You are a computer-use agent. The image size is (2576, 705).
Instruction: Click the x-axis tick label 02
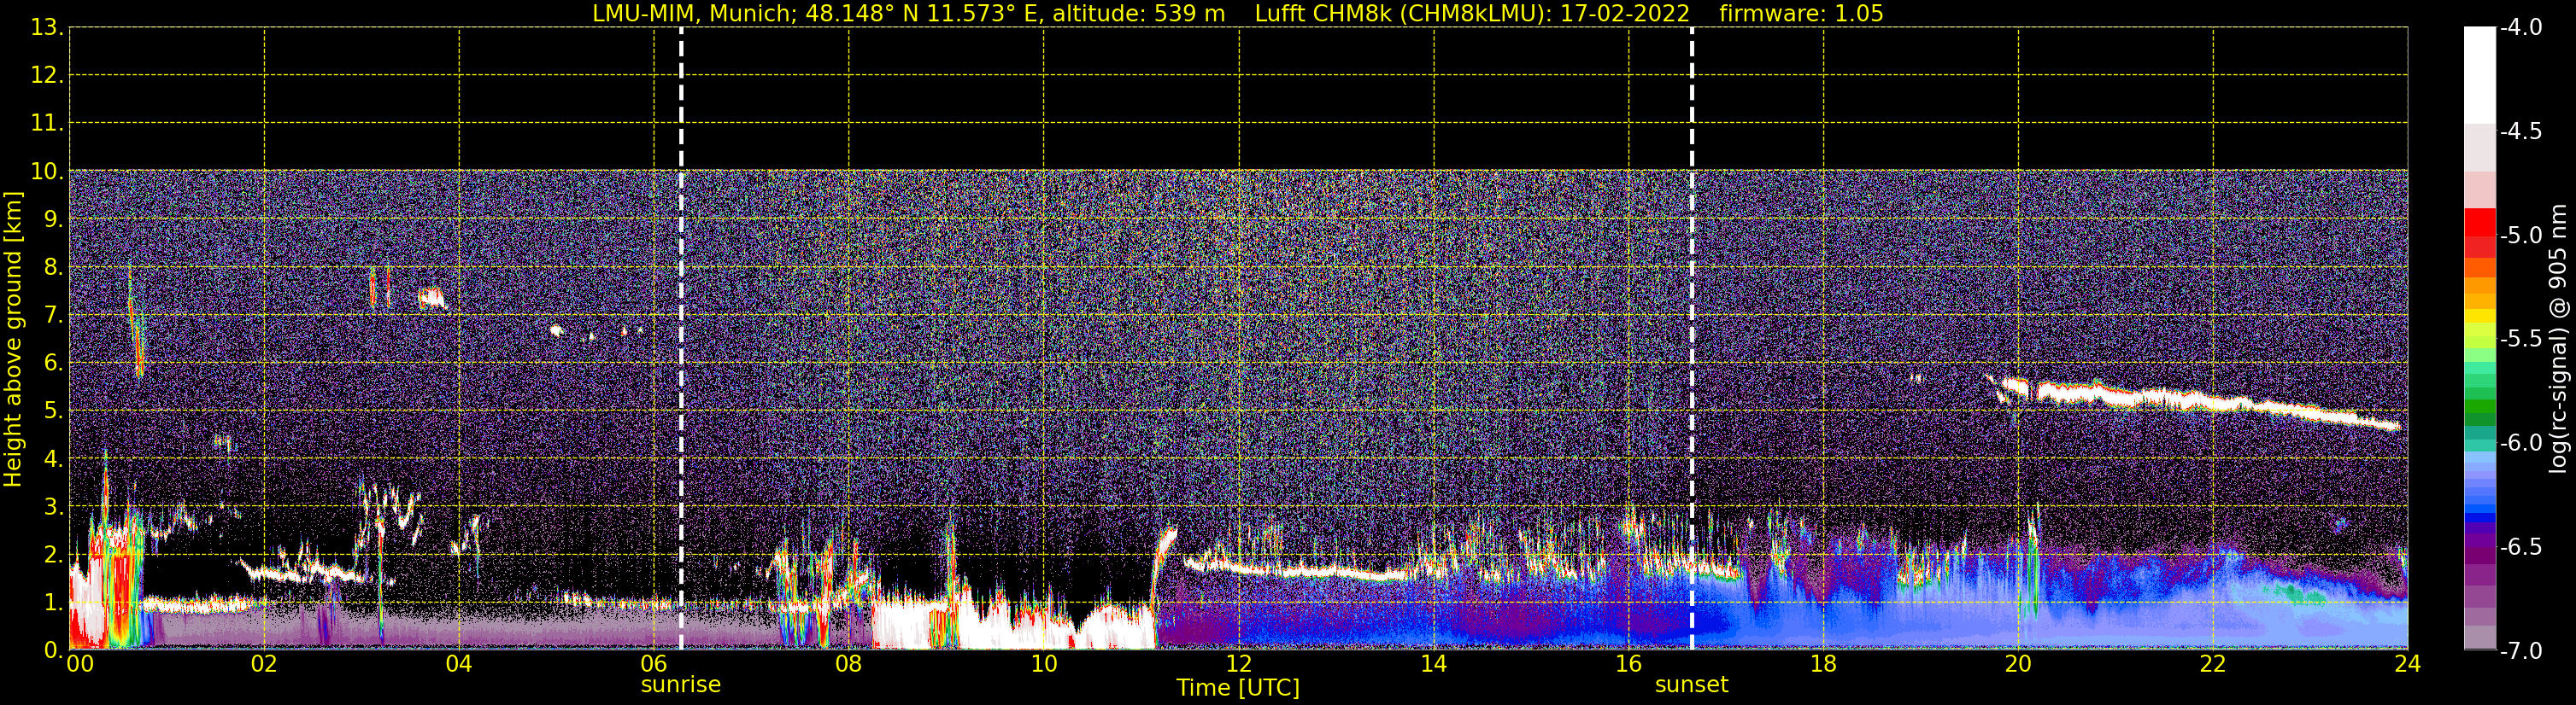264,664
